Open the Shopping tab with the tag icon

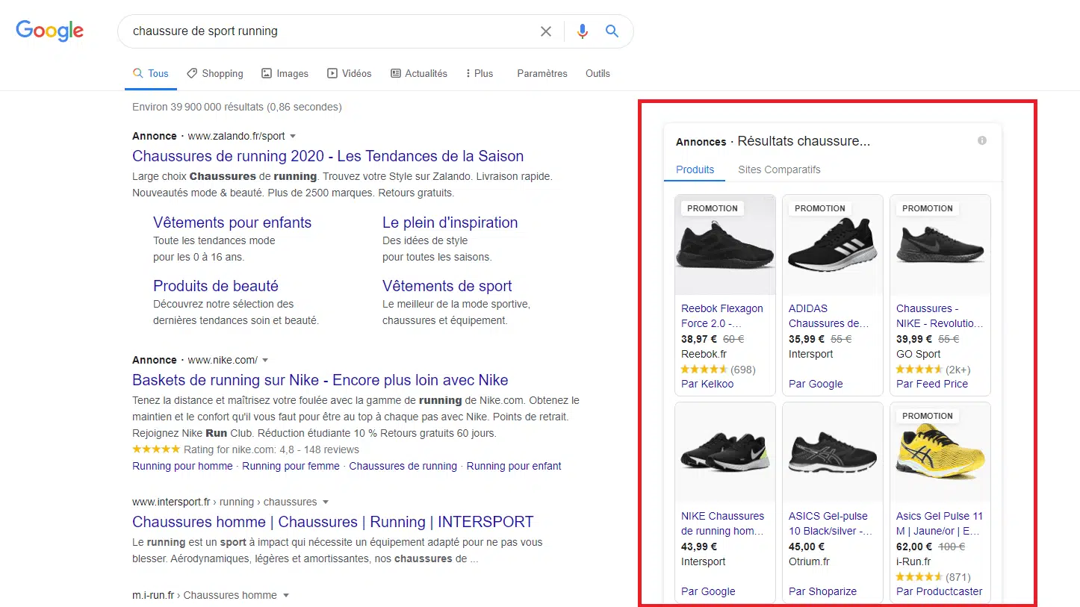(x=214, y=73)
